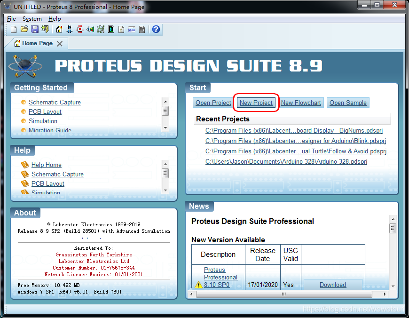Click Download for Proteus 8.10 SP0

[x=332, y=285]
